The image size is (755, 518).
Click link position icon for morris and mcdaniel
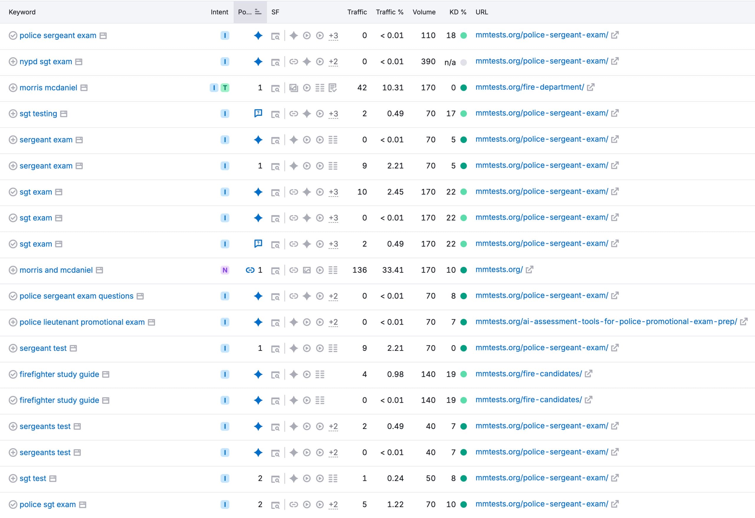[250, 270]
